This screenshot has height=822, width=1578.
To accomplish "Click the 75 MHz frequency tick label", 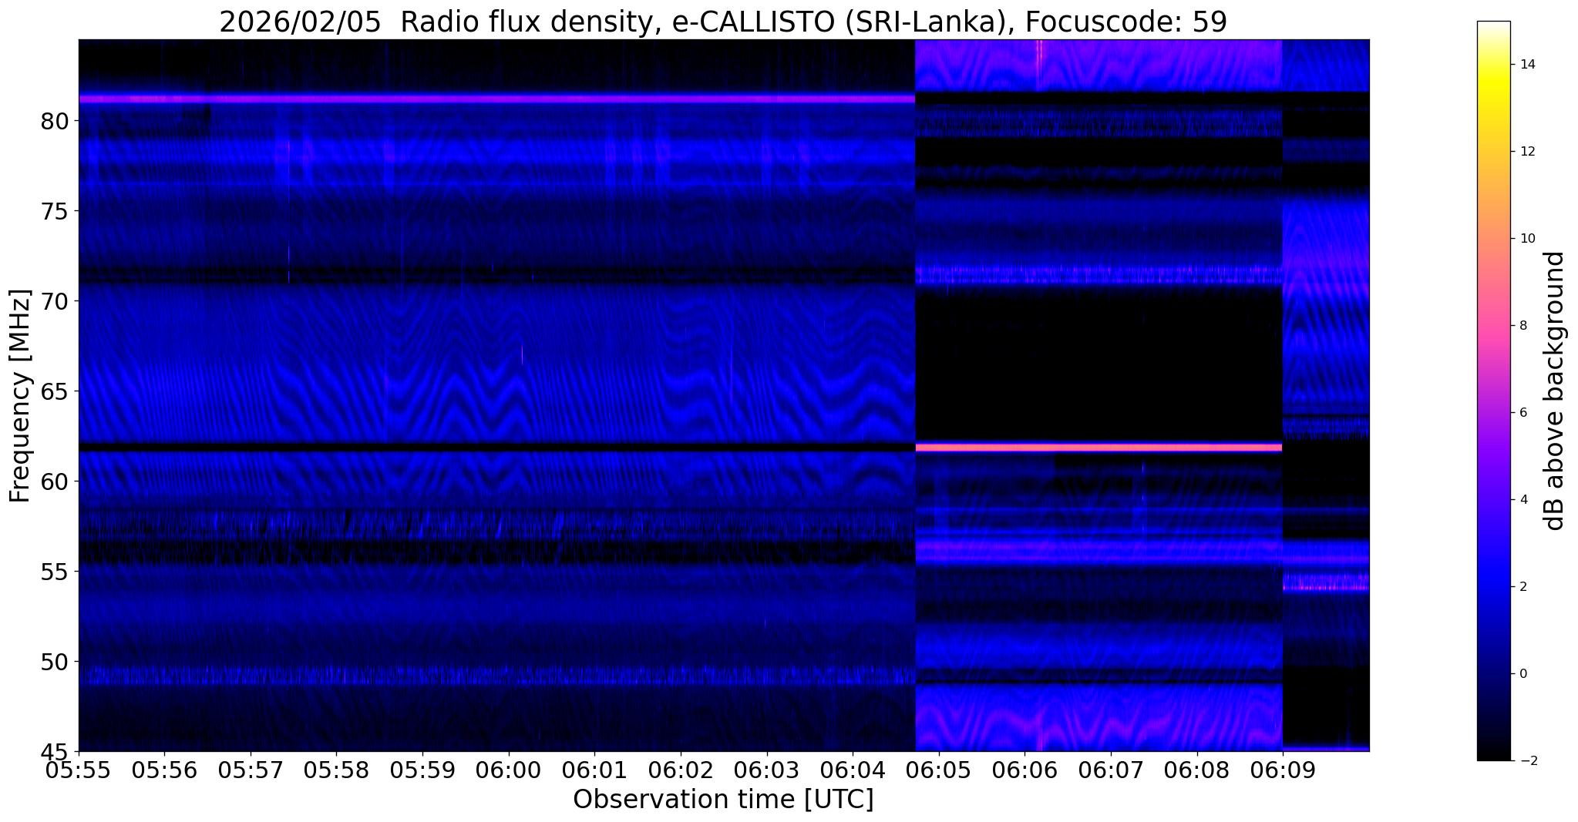I will point(56,211).
